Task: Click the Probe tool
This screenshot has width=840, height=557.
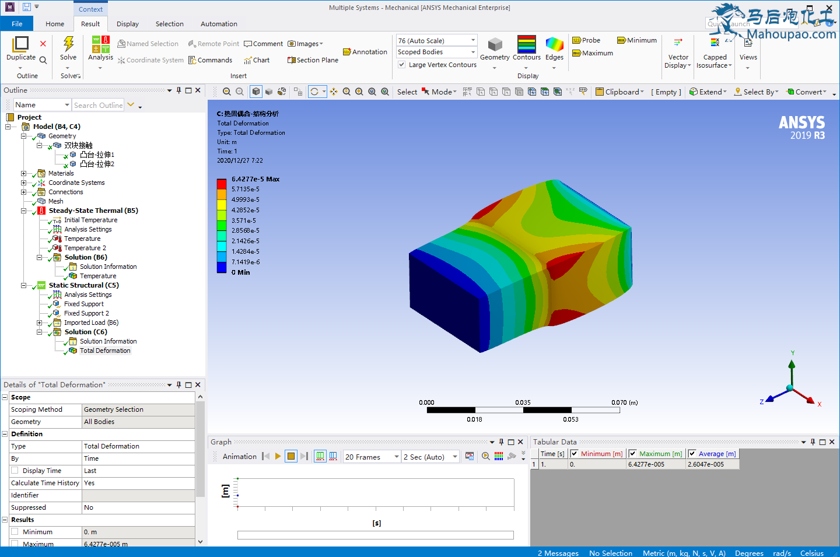Action: [586, 40]
